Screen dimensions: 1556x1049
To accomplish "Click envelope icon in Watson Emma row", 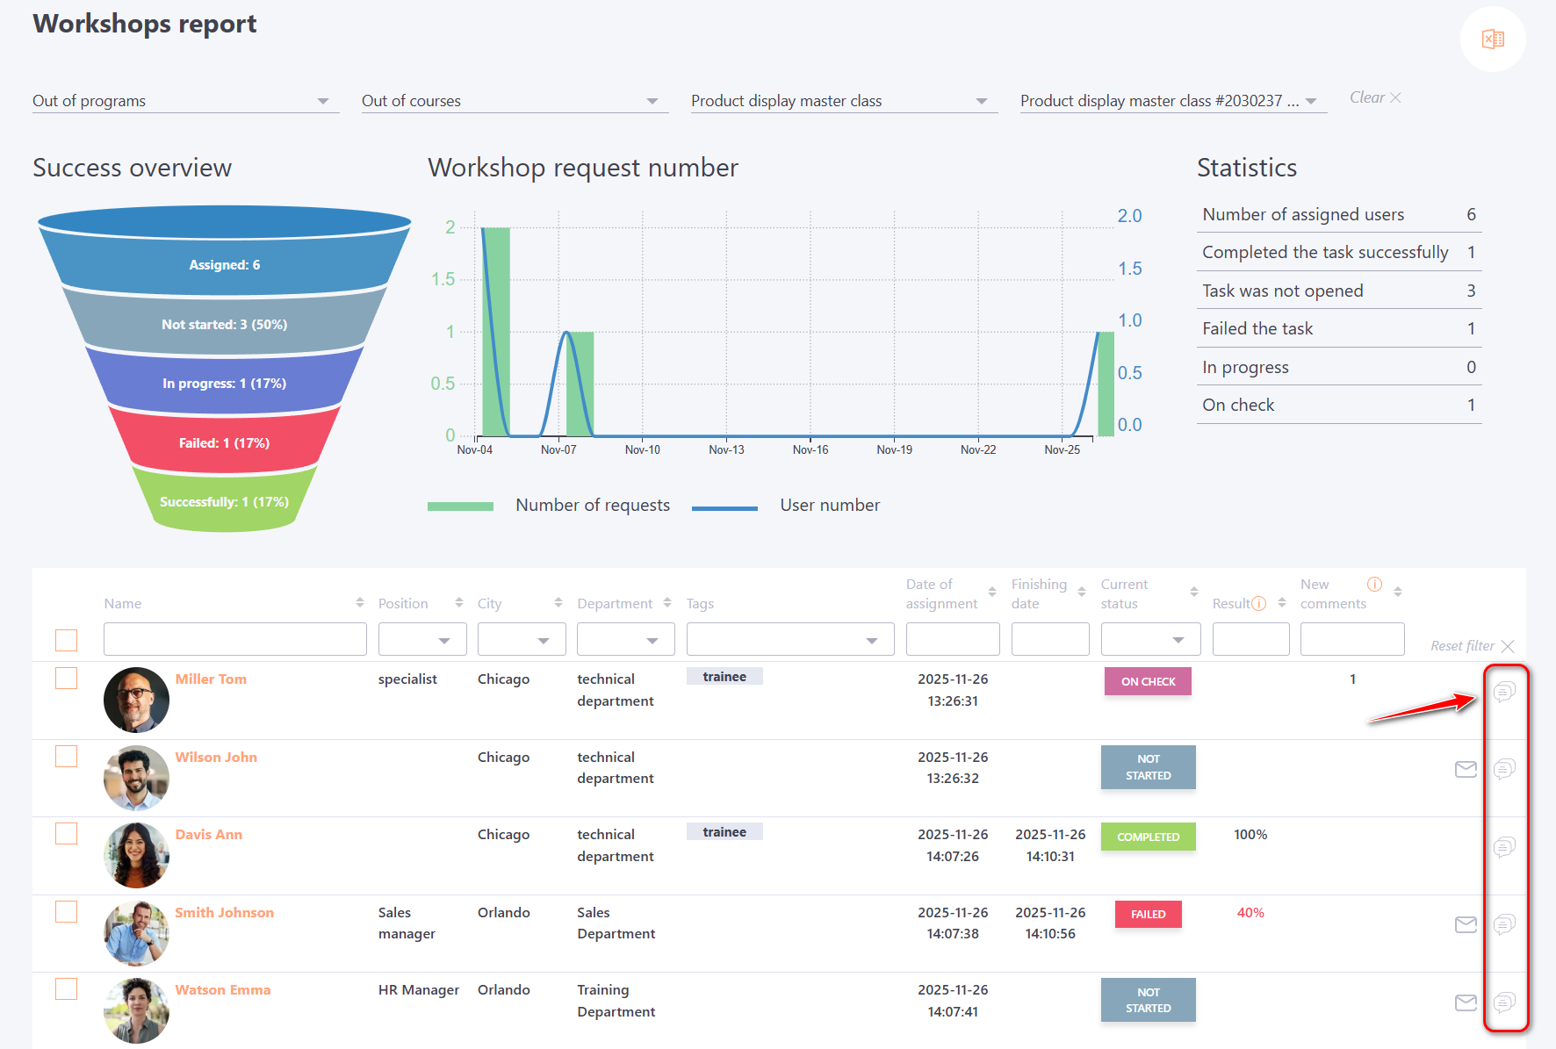I will [1466, 1002].
